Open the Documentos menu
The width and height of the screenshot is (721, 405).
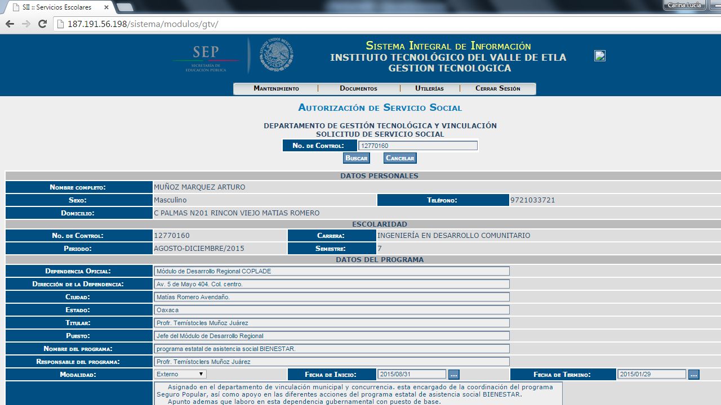tap(358, 88)
